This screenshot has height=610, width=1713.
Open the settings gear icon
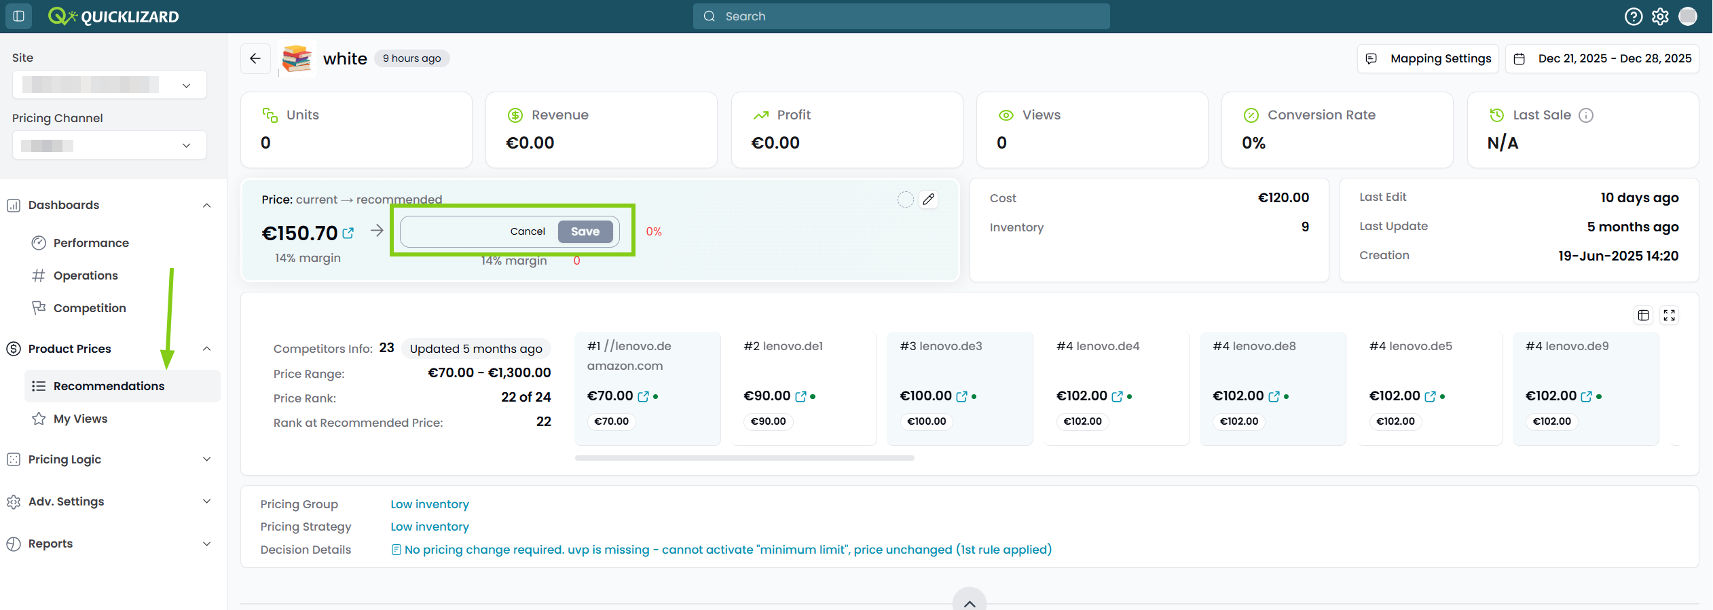(x=1660, y=16)
